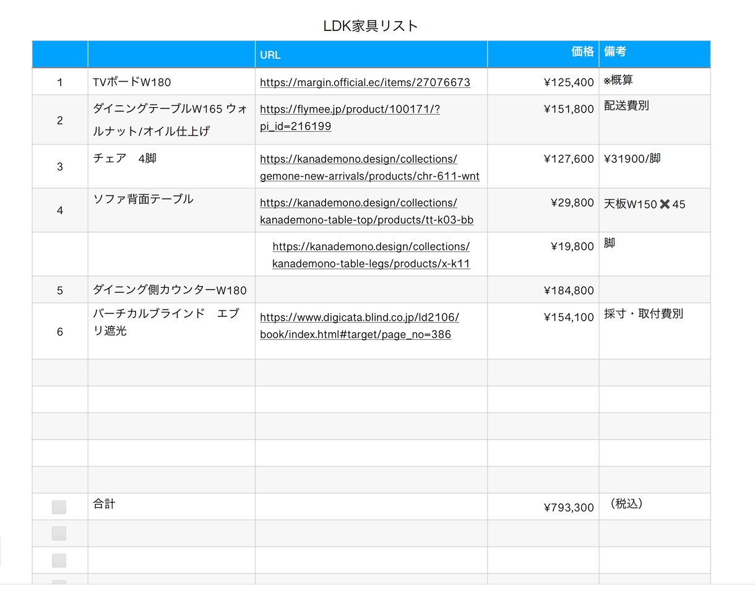Screen dimensions: 755x590
Task: Select the 採寸・取付費別 note cell
Action: click(x=655, y=331)
